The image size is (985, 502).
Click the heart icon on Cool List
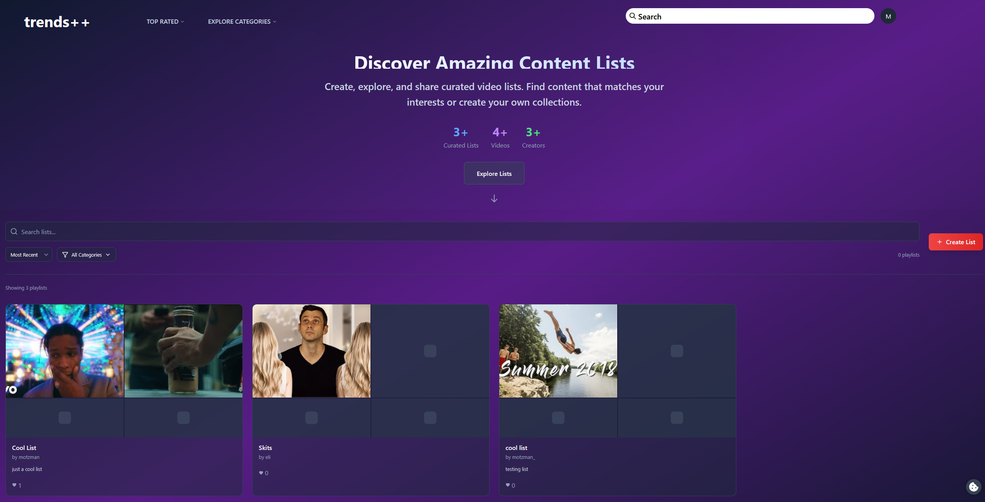coord(14,485)
